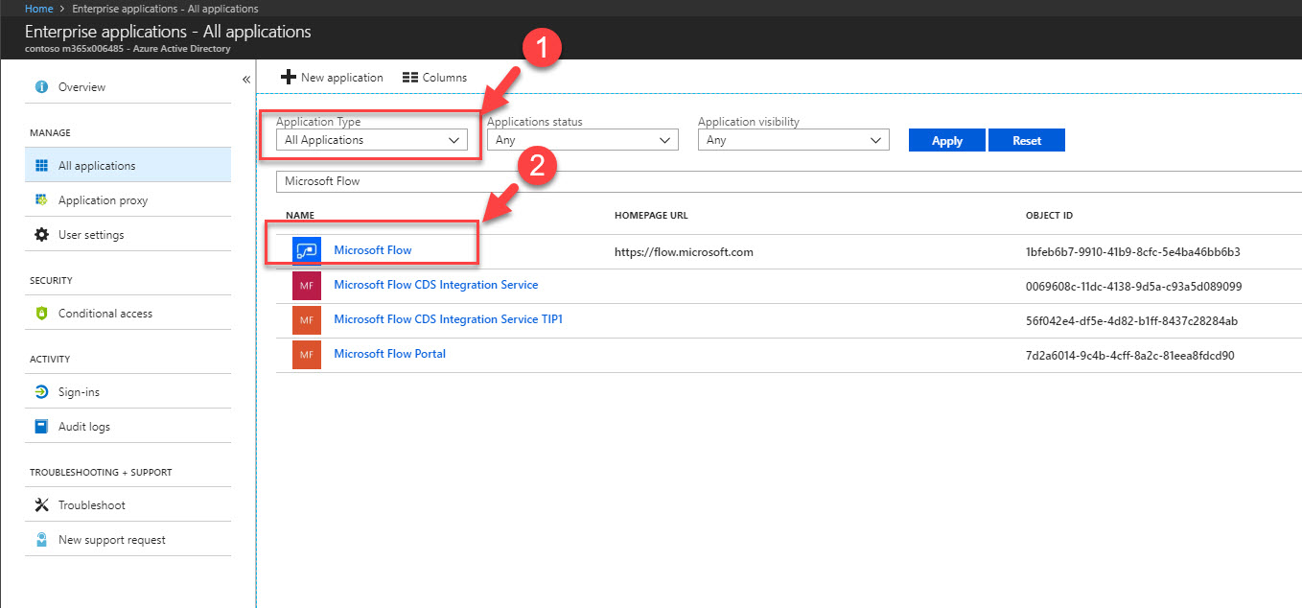Open the Microsoft Flow application link

(373, 250)
